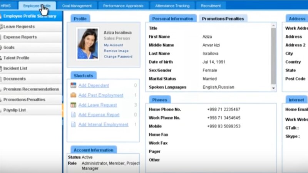Open Payslip List in the sidebar
Screen dimensions: 308x173
[15, 110]
